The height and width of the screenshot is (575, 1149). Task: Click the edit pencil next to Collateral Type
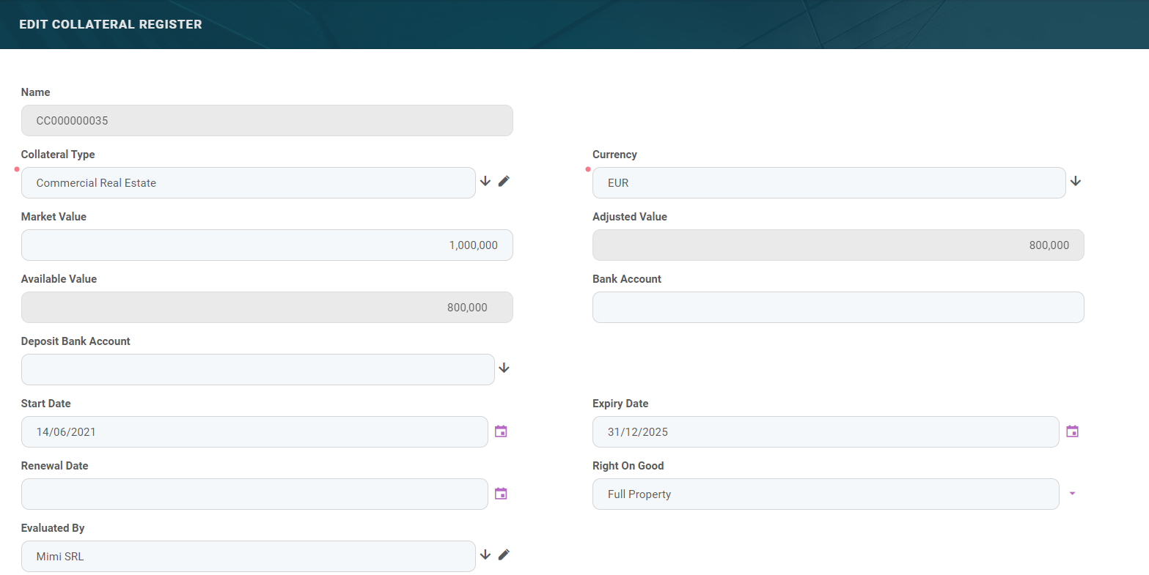pos(504,181)
